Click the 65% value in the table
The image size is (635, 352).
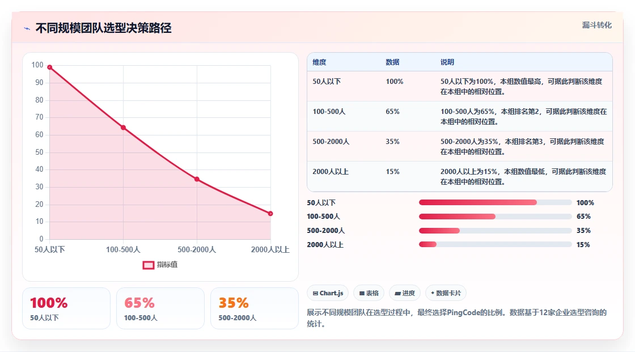(x=392, y=112)
